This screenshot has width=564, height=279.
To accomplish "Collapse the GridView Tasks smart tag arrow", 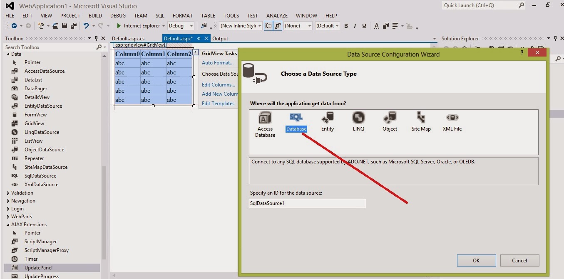I will 196,52.
